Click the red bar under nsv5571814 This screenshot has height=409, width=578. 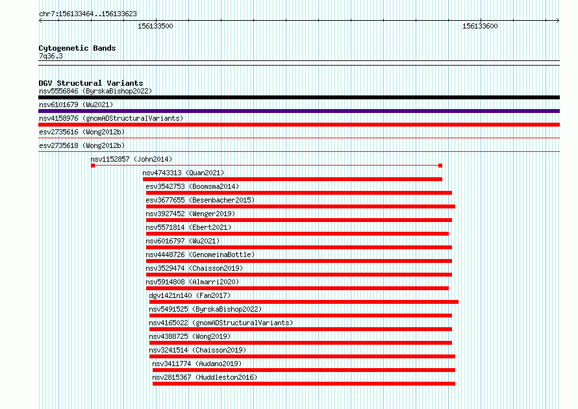(297, 234)
